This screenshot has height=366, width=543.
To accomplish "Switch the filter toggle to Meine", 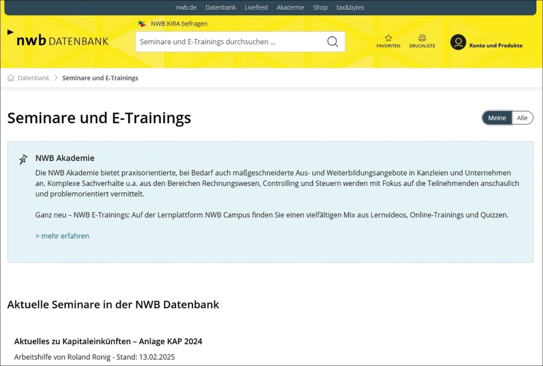I will pyautogui.click(x=497, y=118).
